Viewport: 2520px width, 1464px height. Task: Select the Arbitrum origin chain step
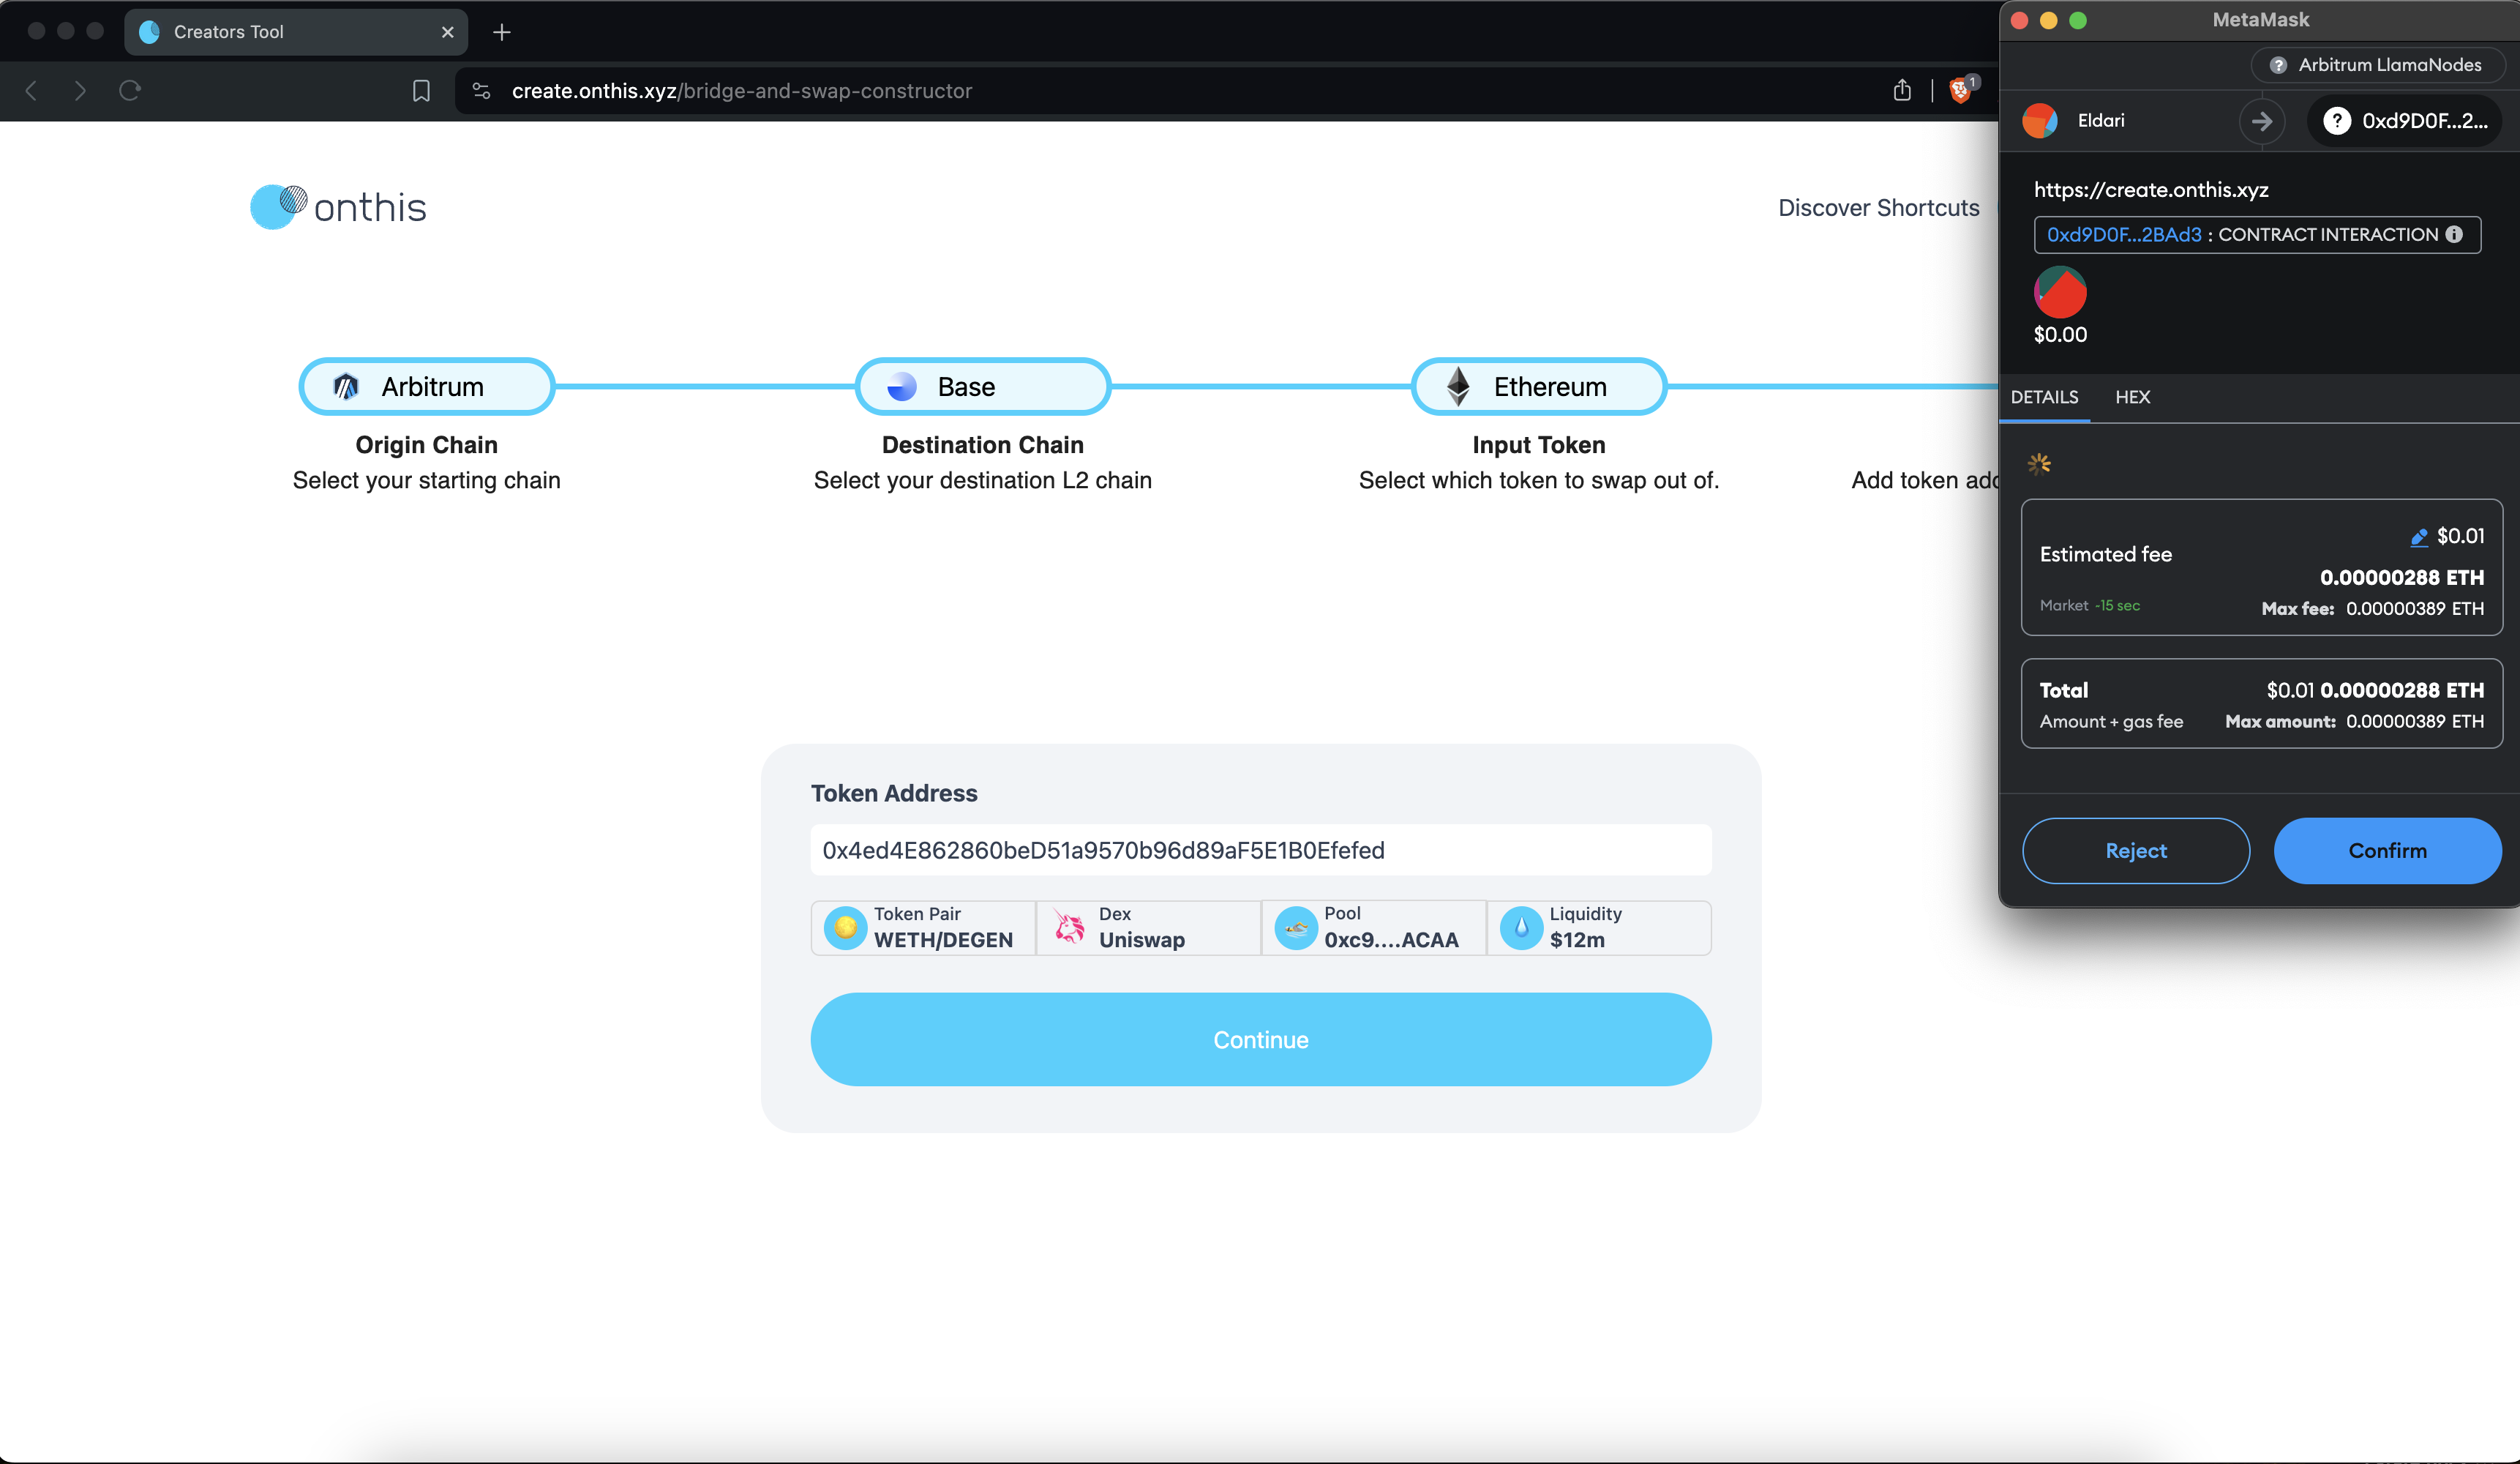[427, 386]
